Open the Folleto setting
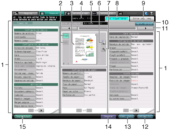 (25, 88)
